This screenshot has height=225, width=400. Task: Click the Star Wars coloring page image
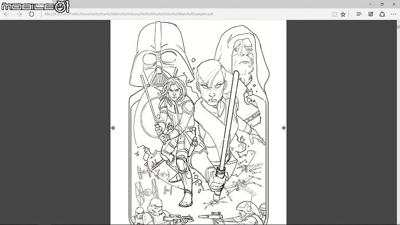click(198, 123)
